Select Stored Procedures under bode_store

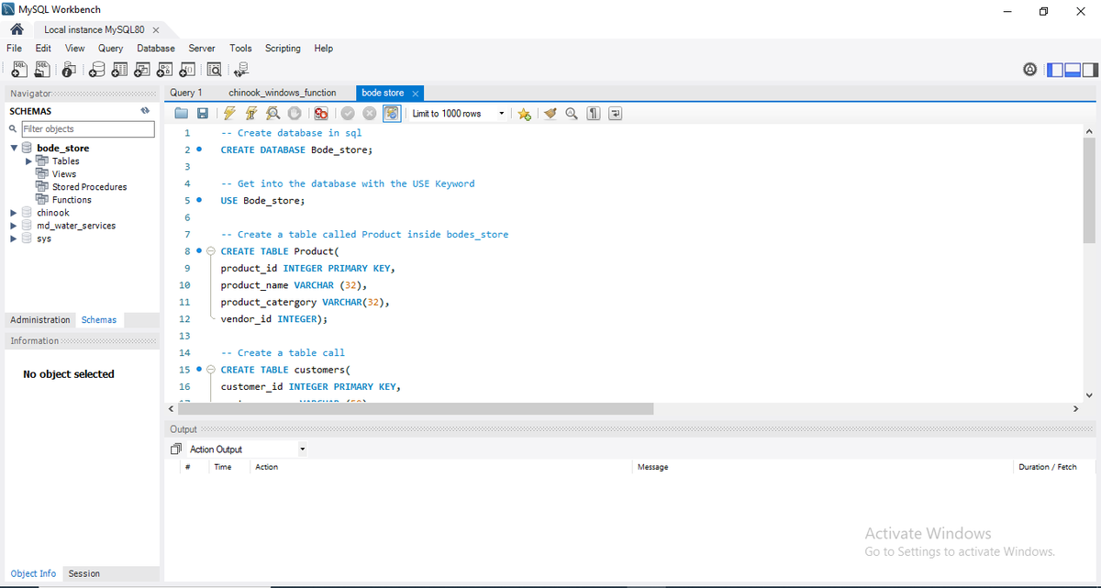pos(89,187)
